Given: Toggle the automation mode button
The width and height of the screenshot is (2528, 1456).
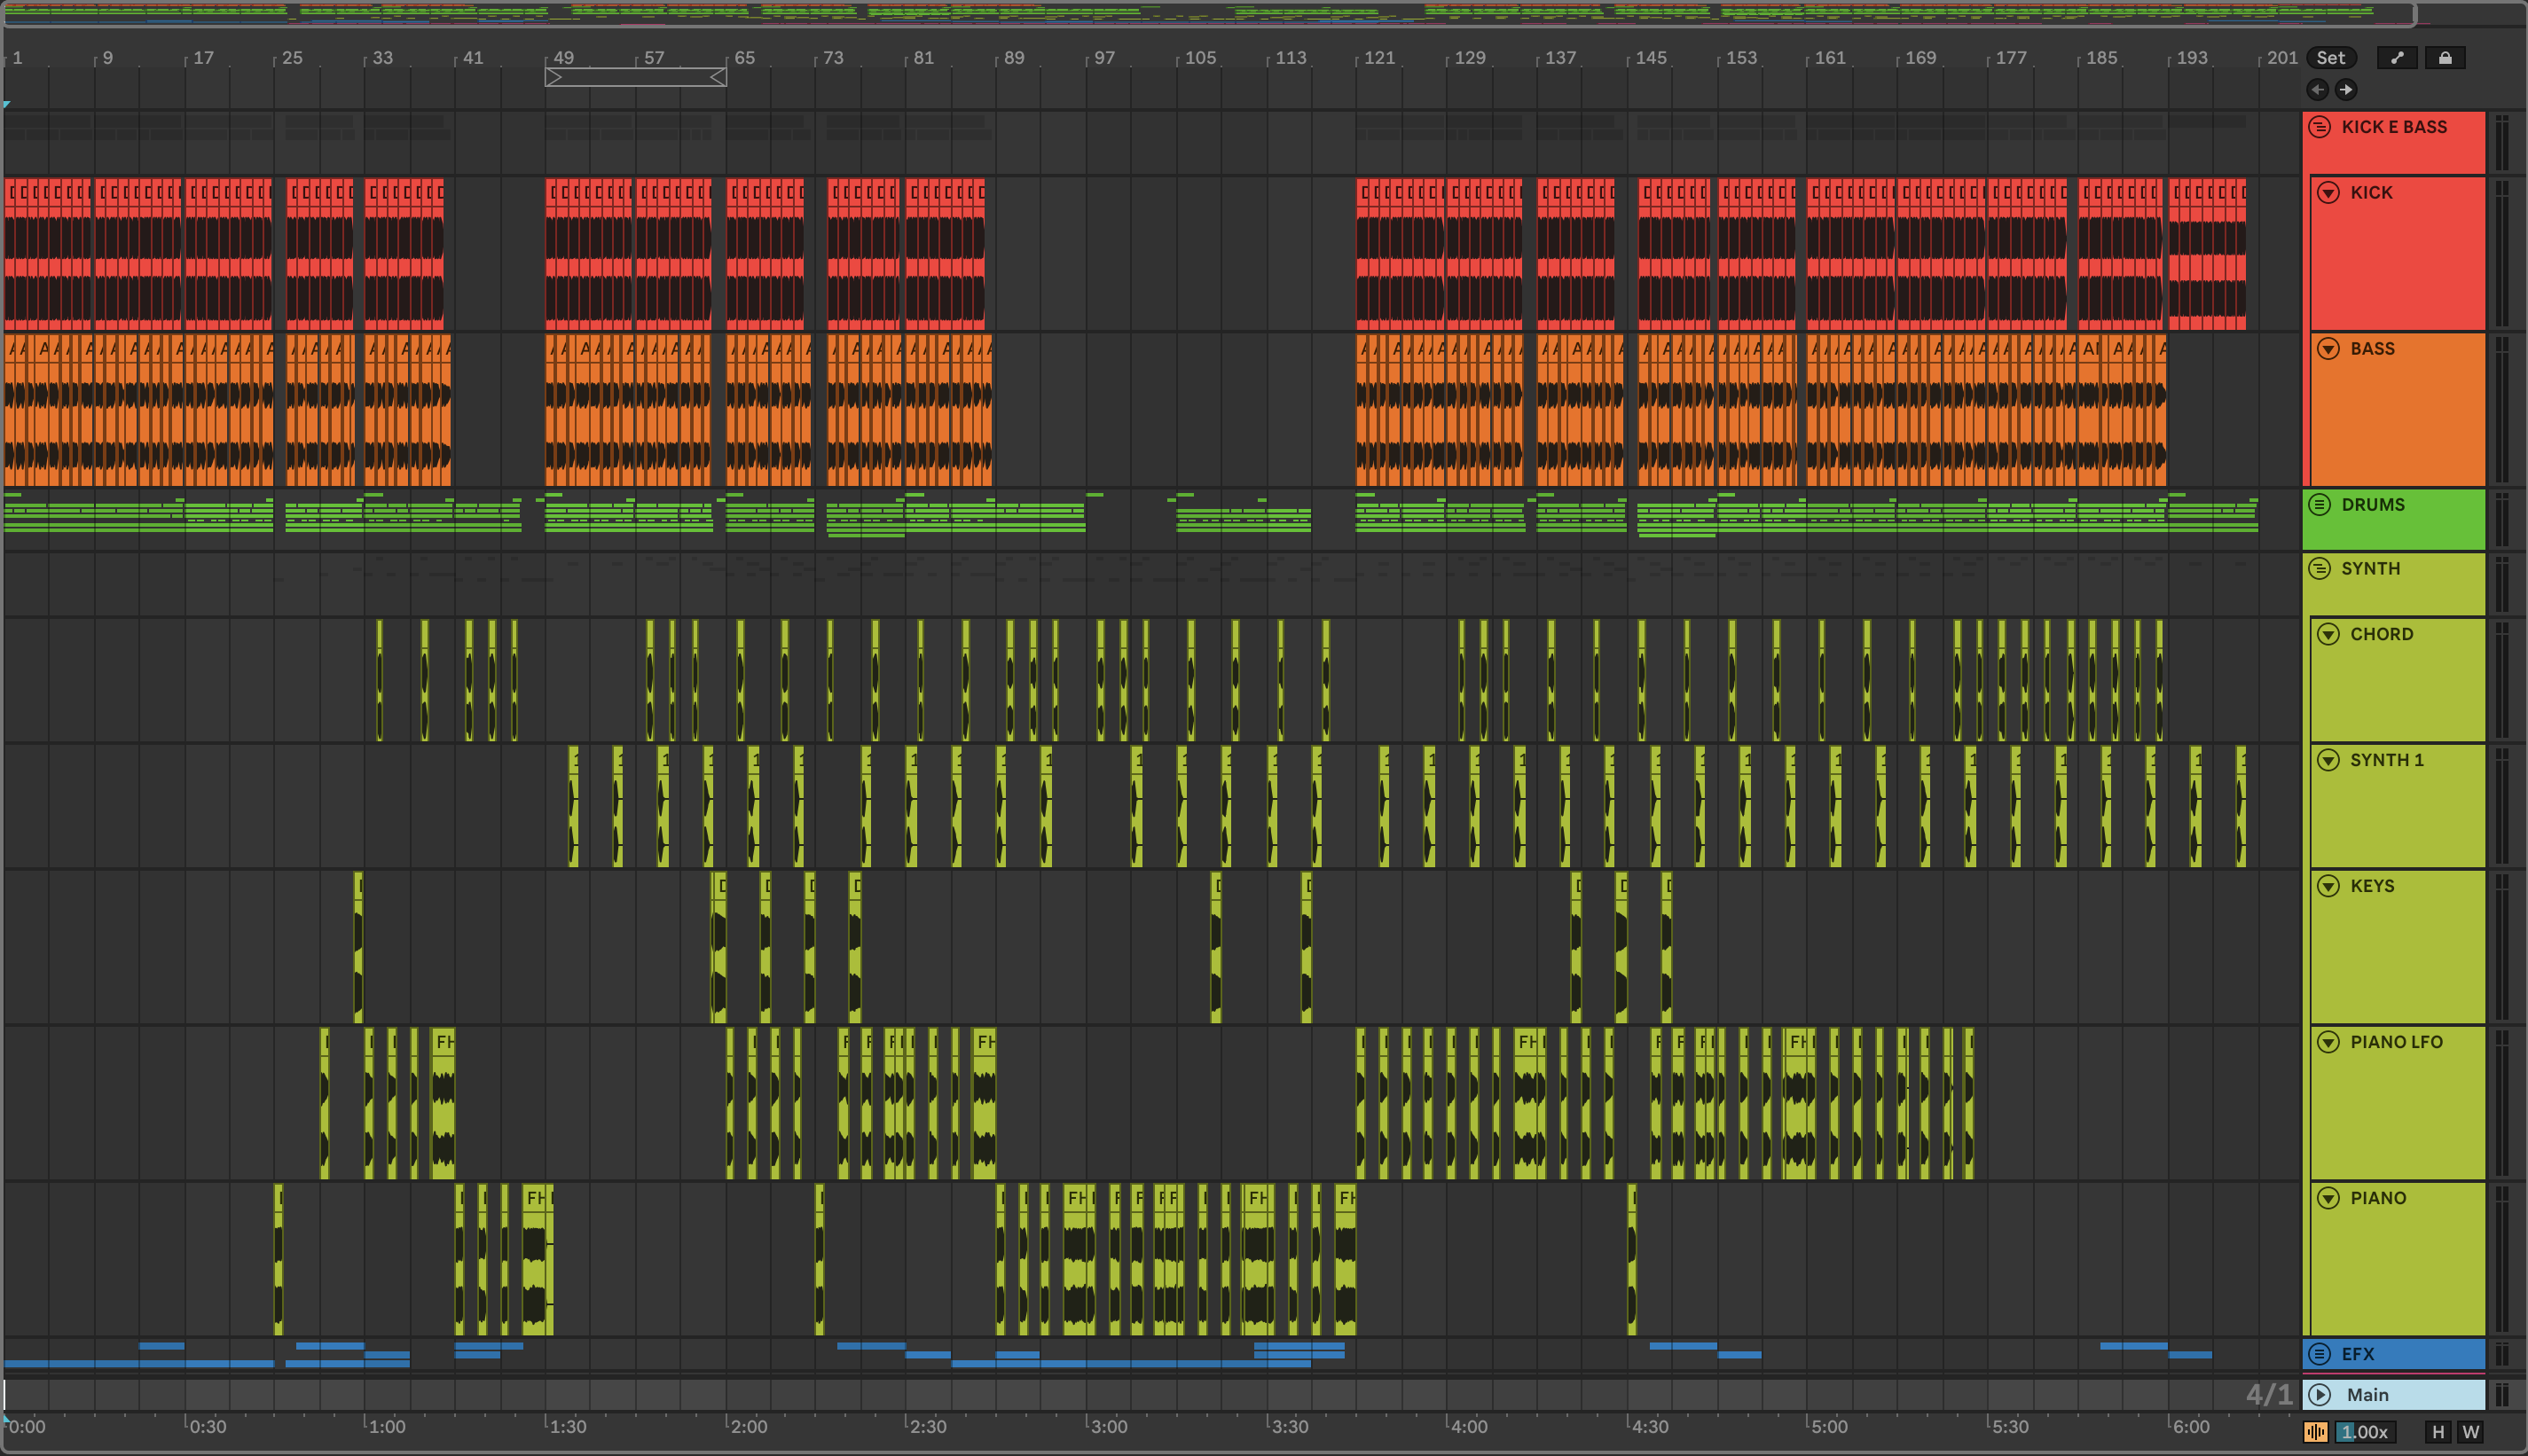Looking at the screenshot, I should click(x=2397, y=58).
